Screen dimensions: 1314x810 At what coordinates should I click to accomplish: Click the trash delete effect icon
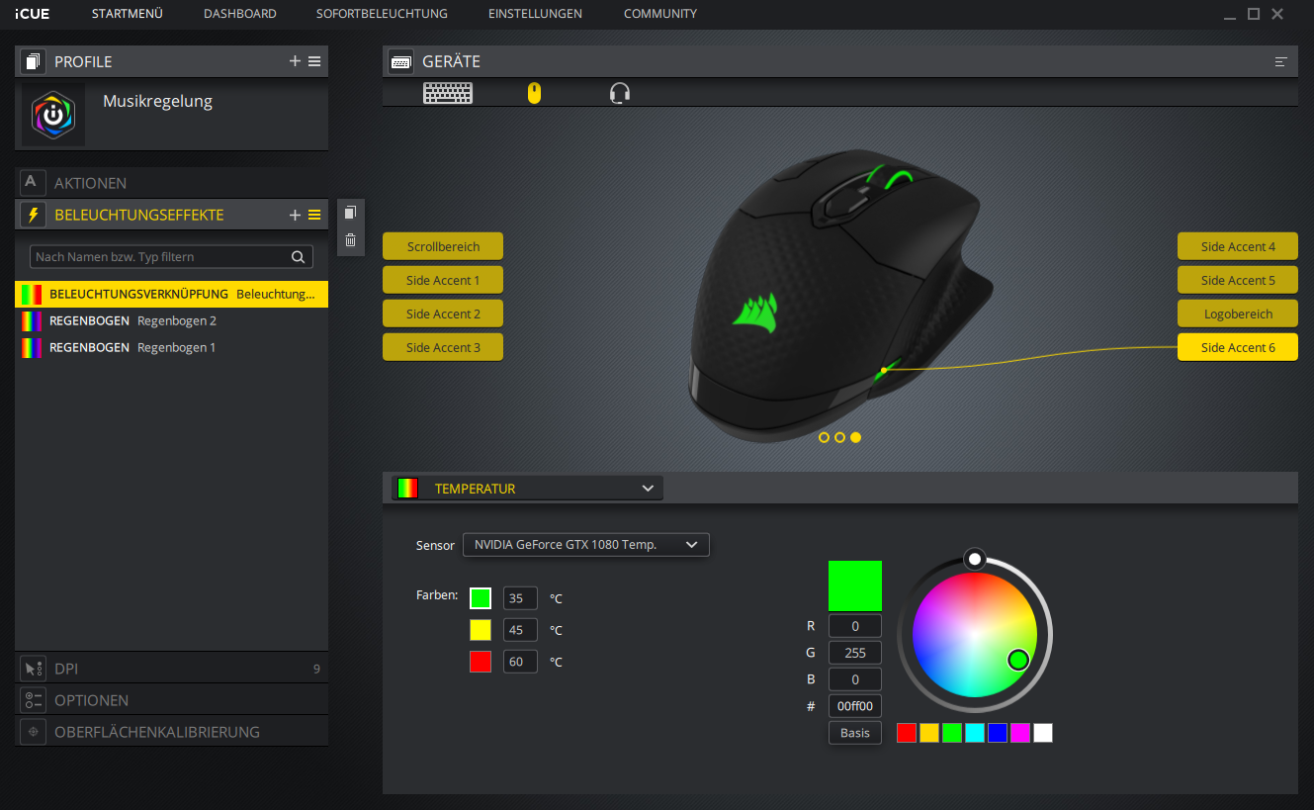tap(350, 239)
